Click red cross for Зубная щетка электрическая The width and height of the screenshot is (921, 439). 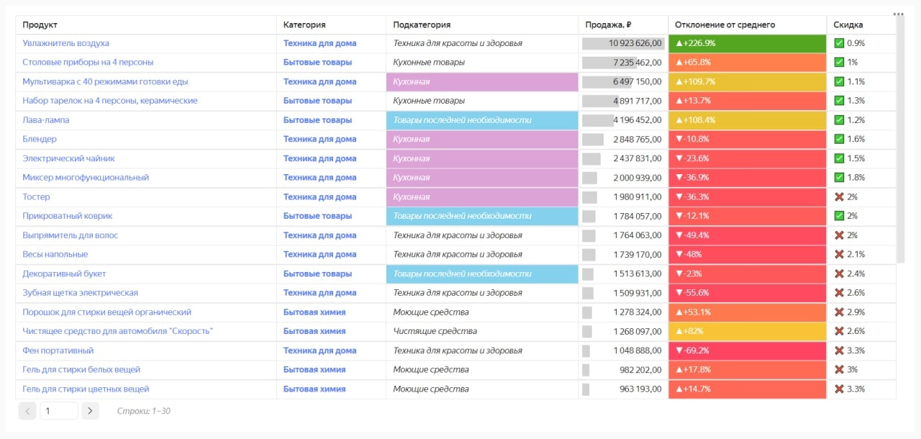(839, 293)
